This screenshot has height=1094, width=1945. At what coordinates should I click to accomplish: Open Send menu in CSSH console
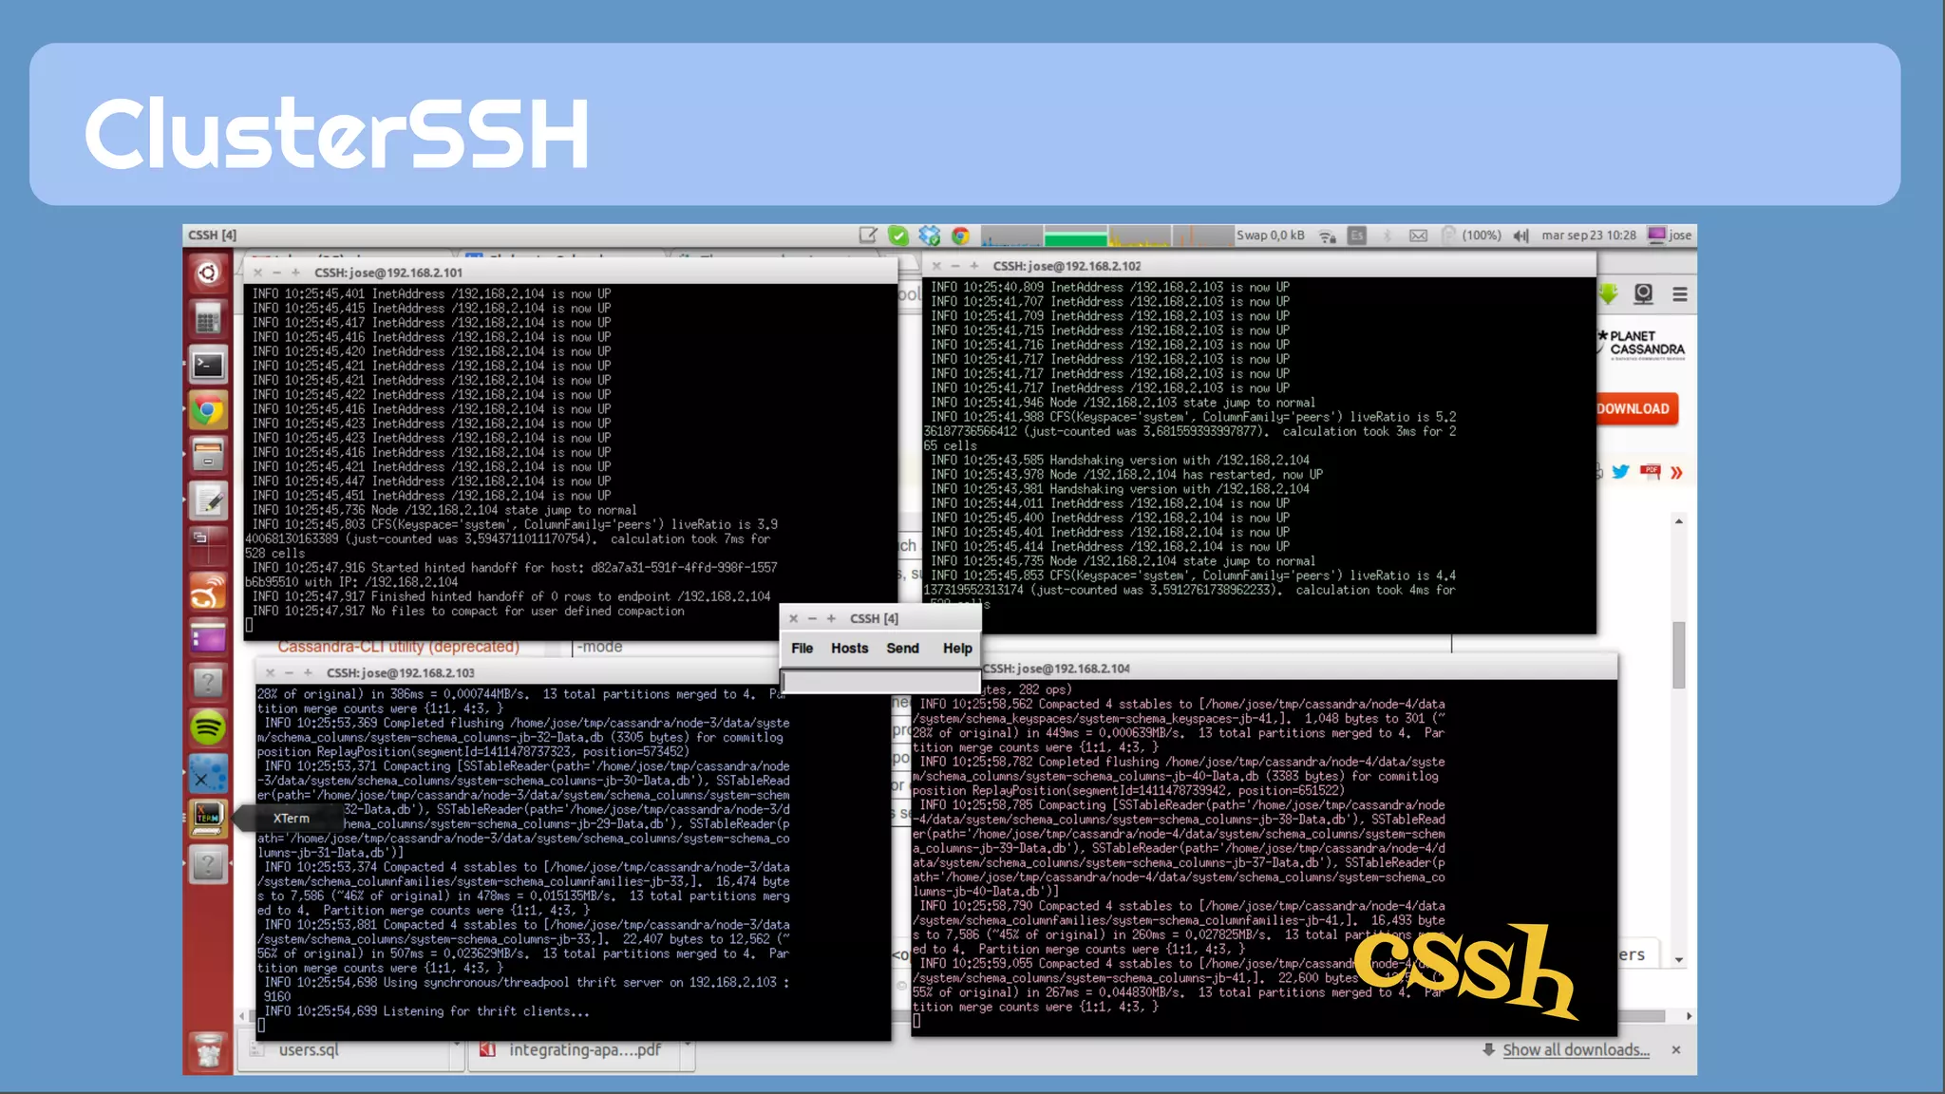[902, 648]
